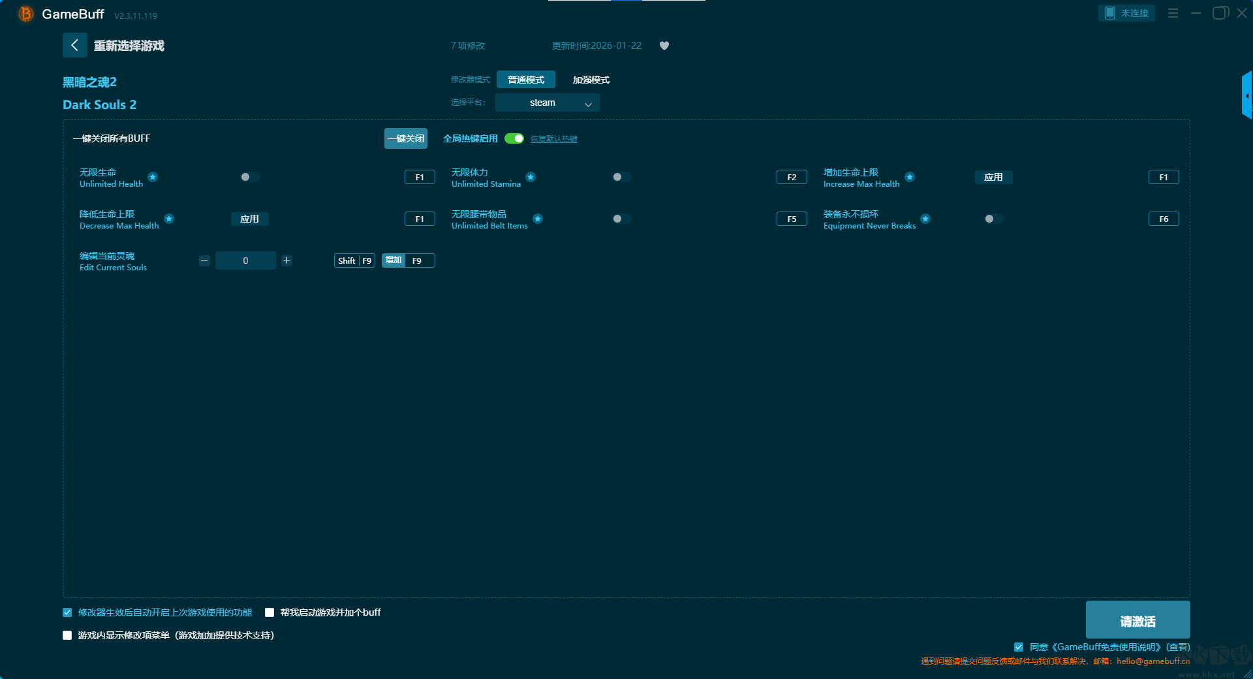1253x679 pixels.
Task: Expand the blue side panel arrow
Action: point(1246,96)
